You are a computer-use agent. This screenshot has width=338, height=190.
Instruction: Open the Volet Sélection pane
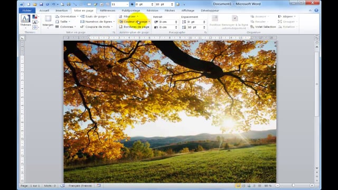coord(263,27)
